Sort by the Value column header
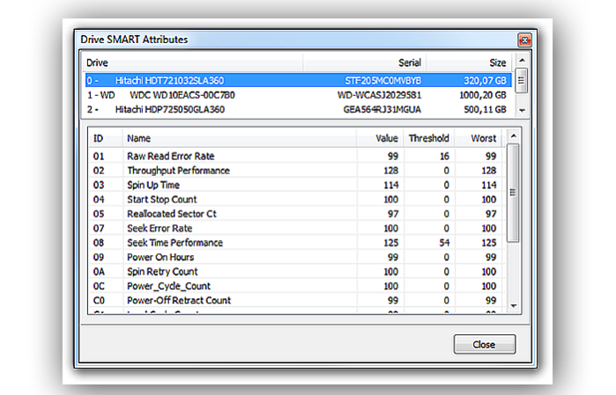 point(381,138)
